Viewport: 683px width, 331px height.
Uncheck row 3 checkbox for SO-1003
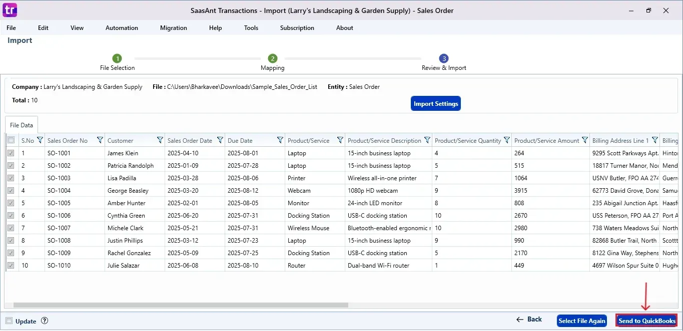(x=11, y=178)
